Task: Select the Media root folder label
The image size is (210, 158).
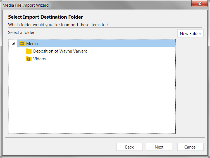Action: 32,43
